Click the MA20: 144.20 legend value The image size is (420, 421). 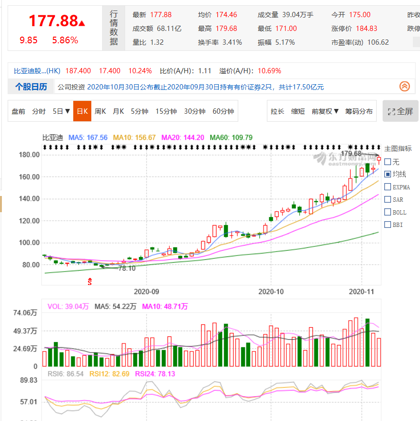pos(183,137)
